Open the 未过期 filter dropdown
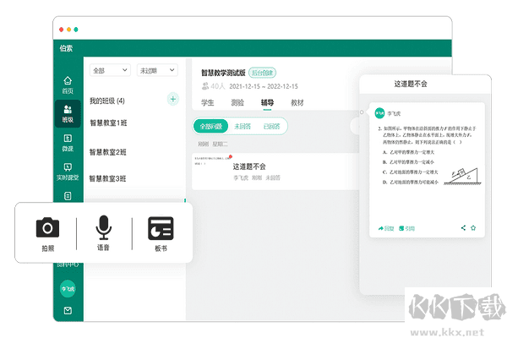Screen dimensions: 507x338 click(157, 70)
